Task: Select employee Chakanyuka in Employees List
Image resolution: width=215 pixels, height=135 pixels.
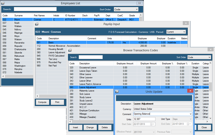Action: pyautogui.click(x=17, y=49)
